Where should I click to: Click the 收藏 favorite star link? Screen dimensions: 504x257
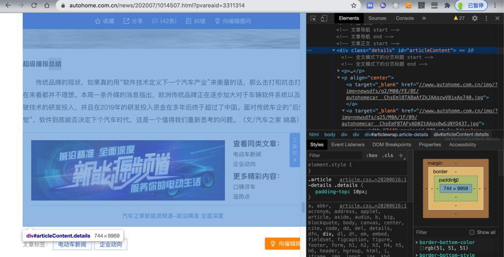pyautogui.click(x=105, y=21)
